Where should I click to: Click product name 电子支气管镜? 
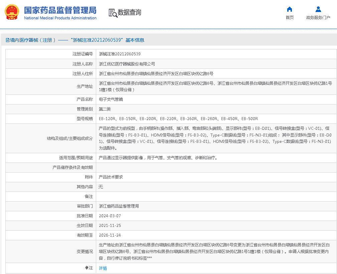tap(111, 99)
